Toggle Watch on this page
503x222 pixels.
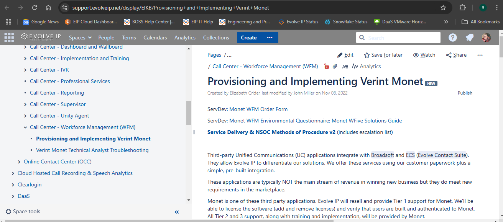pos(424,55)
